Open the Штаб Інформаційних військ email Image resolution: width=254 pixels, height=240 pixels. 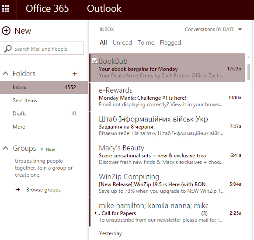(167, 125)
